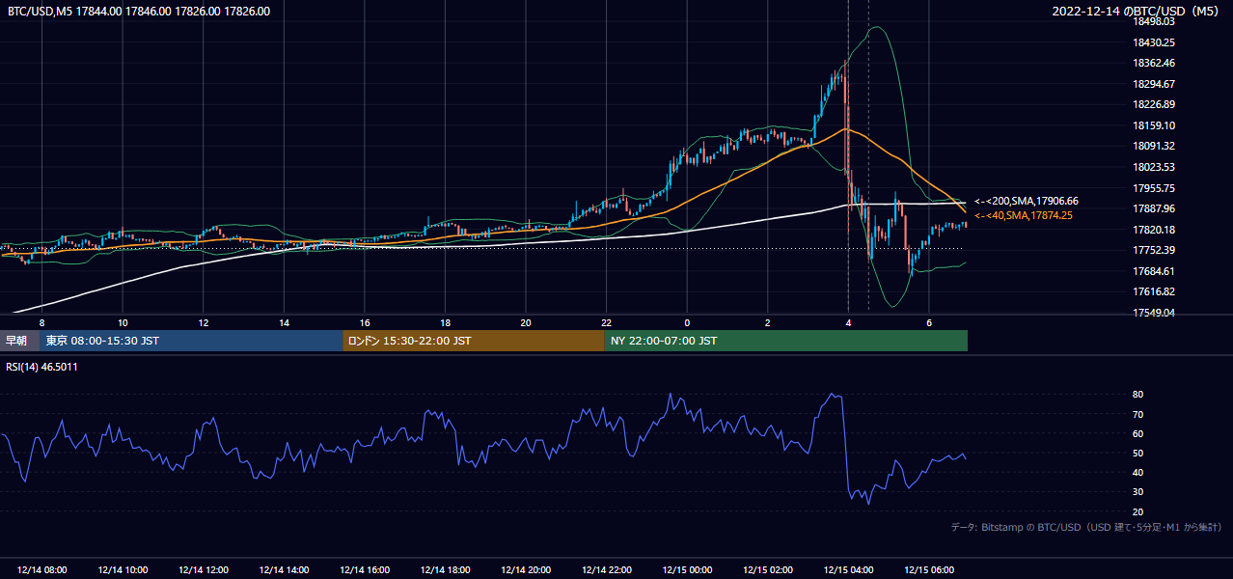Click the RSI(14) 46.5011 indicator label
1233x579 pixels.
tap(42, 367)
